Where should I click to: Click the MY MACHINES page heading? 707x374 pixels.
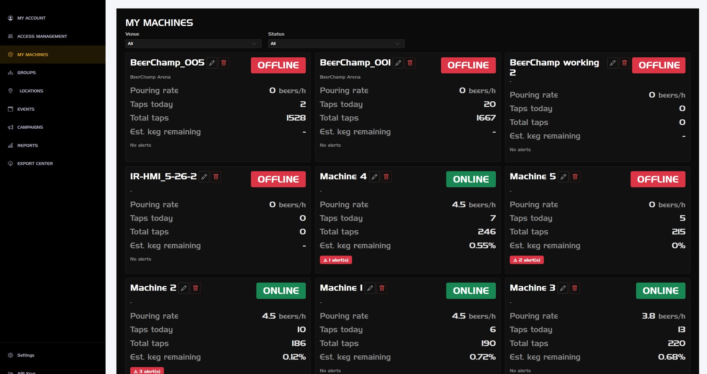pyautogui.click(x=159, y=23)
